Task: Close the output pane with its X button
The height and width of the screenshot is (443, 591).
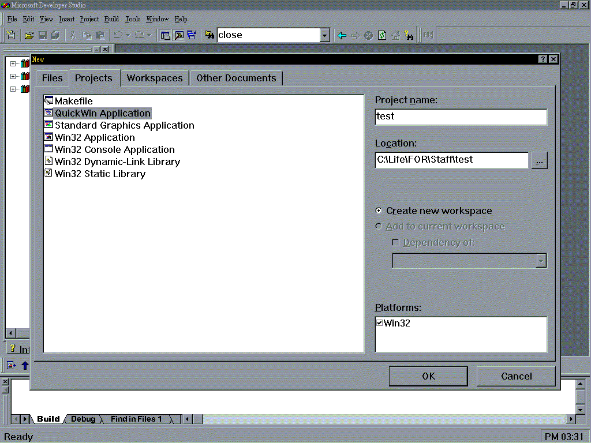Action: tap(5, 382)
